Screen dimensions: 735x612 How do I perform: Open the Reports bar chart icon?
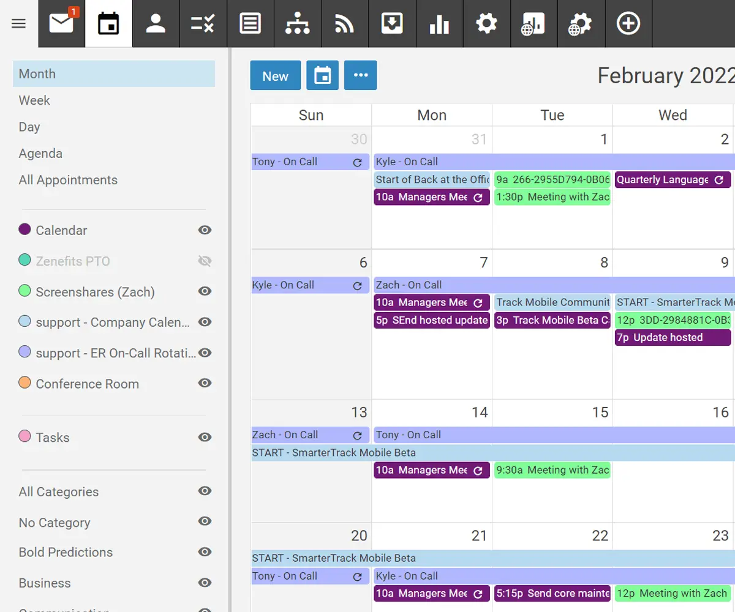point(439,24)
